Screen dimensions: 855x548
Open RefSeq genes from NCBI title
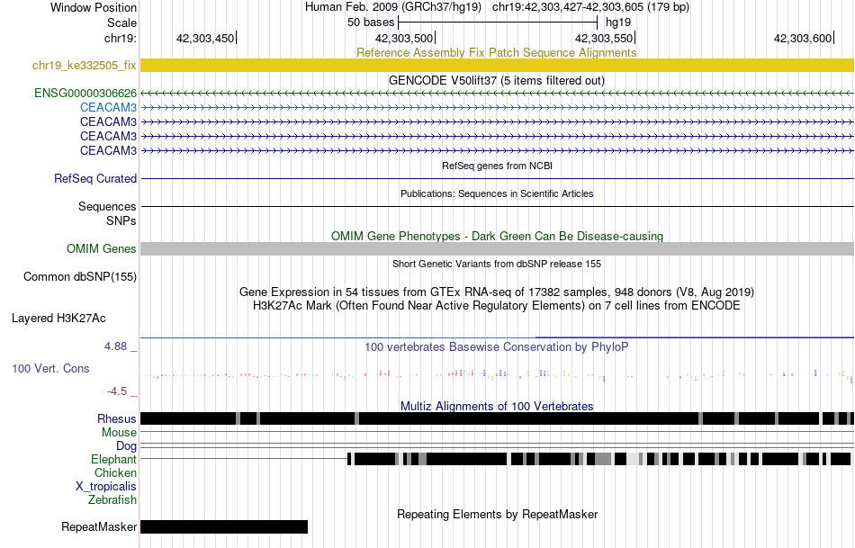pos(497,166)
